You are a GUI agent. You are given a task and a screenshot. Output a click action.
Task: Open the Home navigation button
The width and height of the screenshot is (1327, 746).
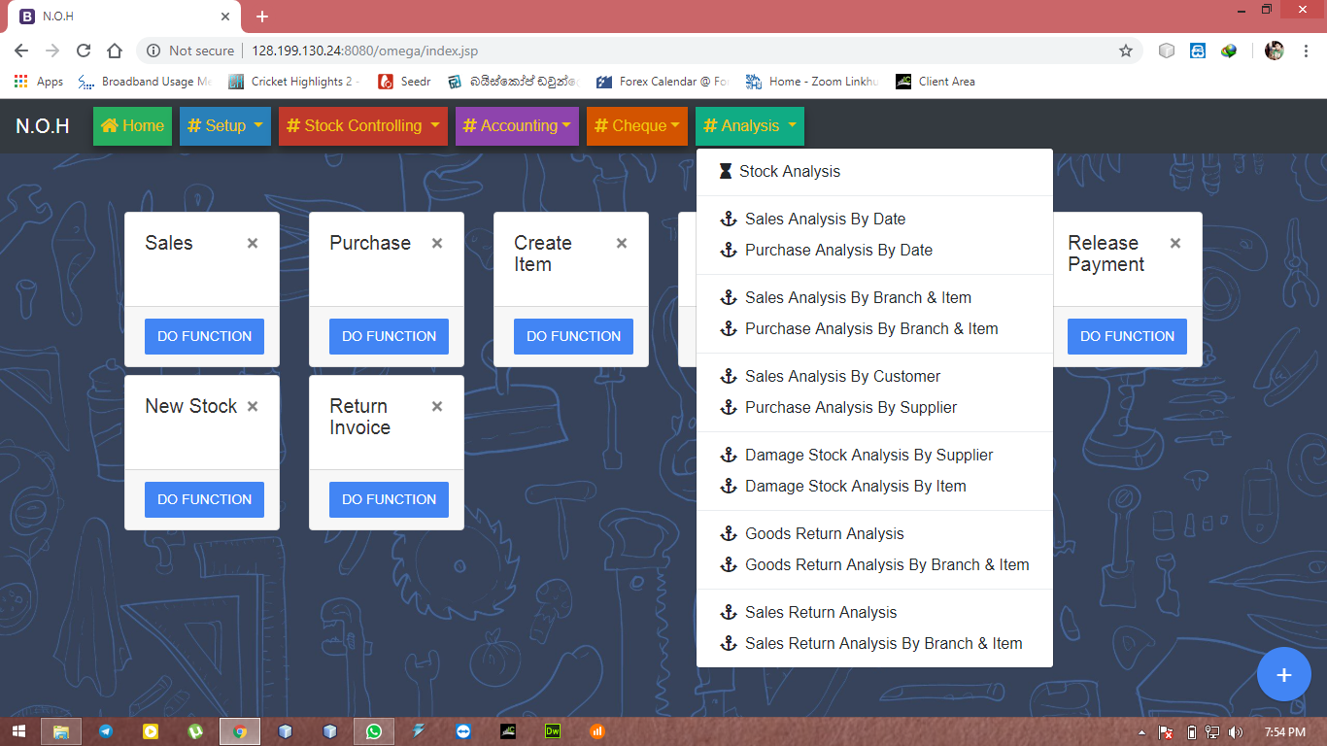[x=132, y=126]
